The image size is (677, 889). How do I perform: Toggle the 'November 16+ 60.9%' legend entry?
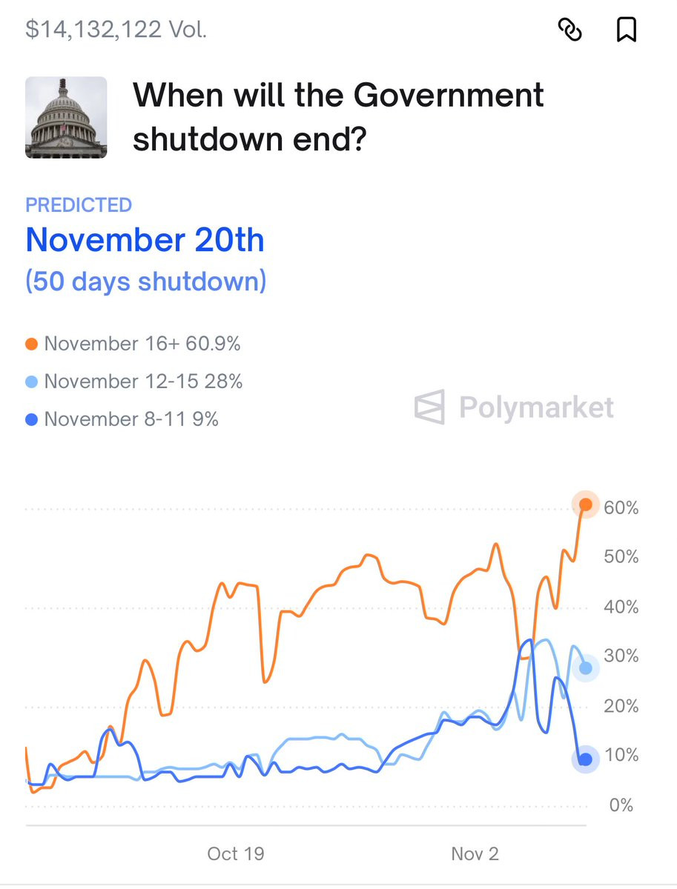pyautogui.click(x=133, y=344)
